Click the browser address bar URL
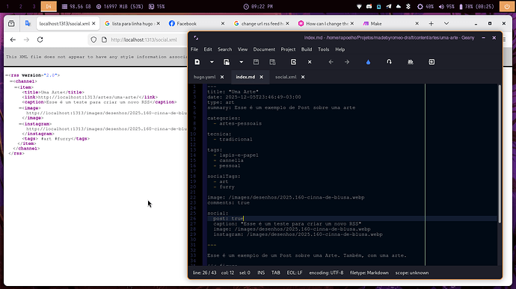Image resolution: width=516 pixels, height=289 pixels. click(144, 40)
